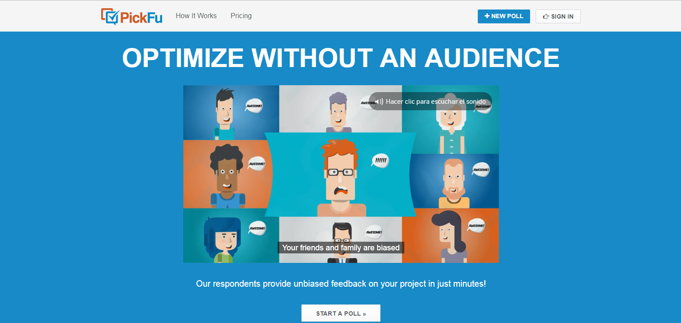Image resolution: width=681 pixels, height=323 pixels.
Task: Unmute video via 'Hacer clic para escuchar' overlay
Action: 431,101
